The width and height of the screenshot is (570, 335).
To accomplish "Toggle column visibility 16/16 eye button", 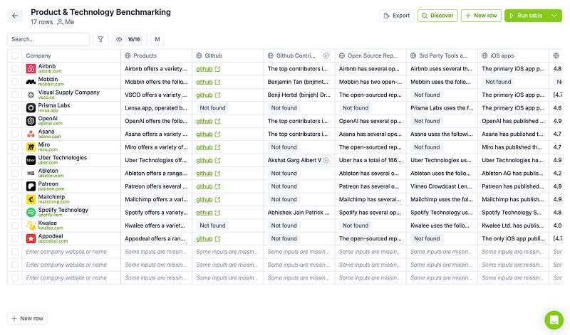I will point(130,39).
